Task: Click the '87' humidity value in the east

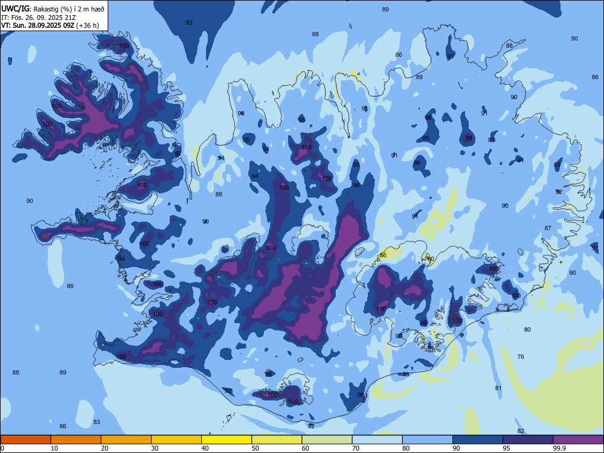Action: coord(548,228)
